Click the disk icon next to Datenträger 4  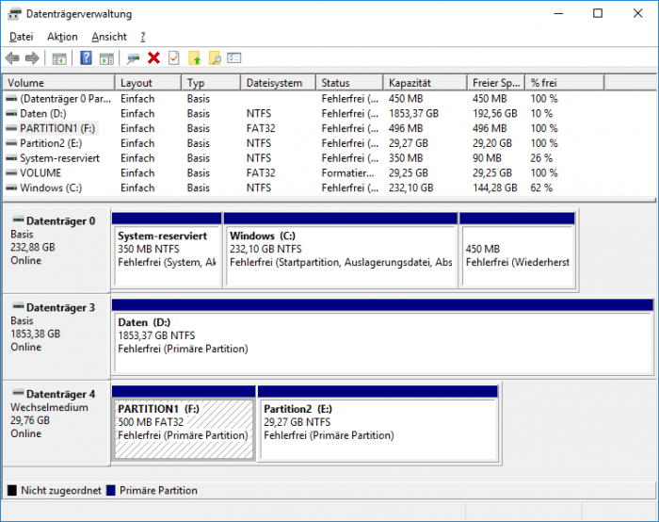(18, 393)
